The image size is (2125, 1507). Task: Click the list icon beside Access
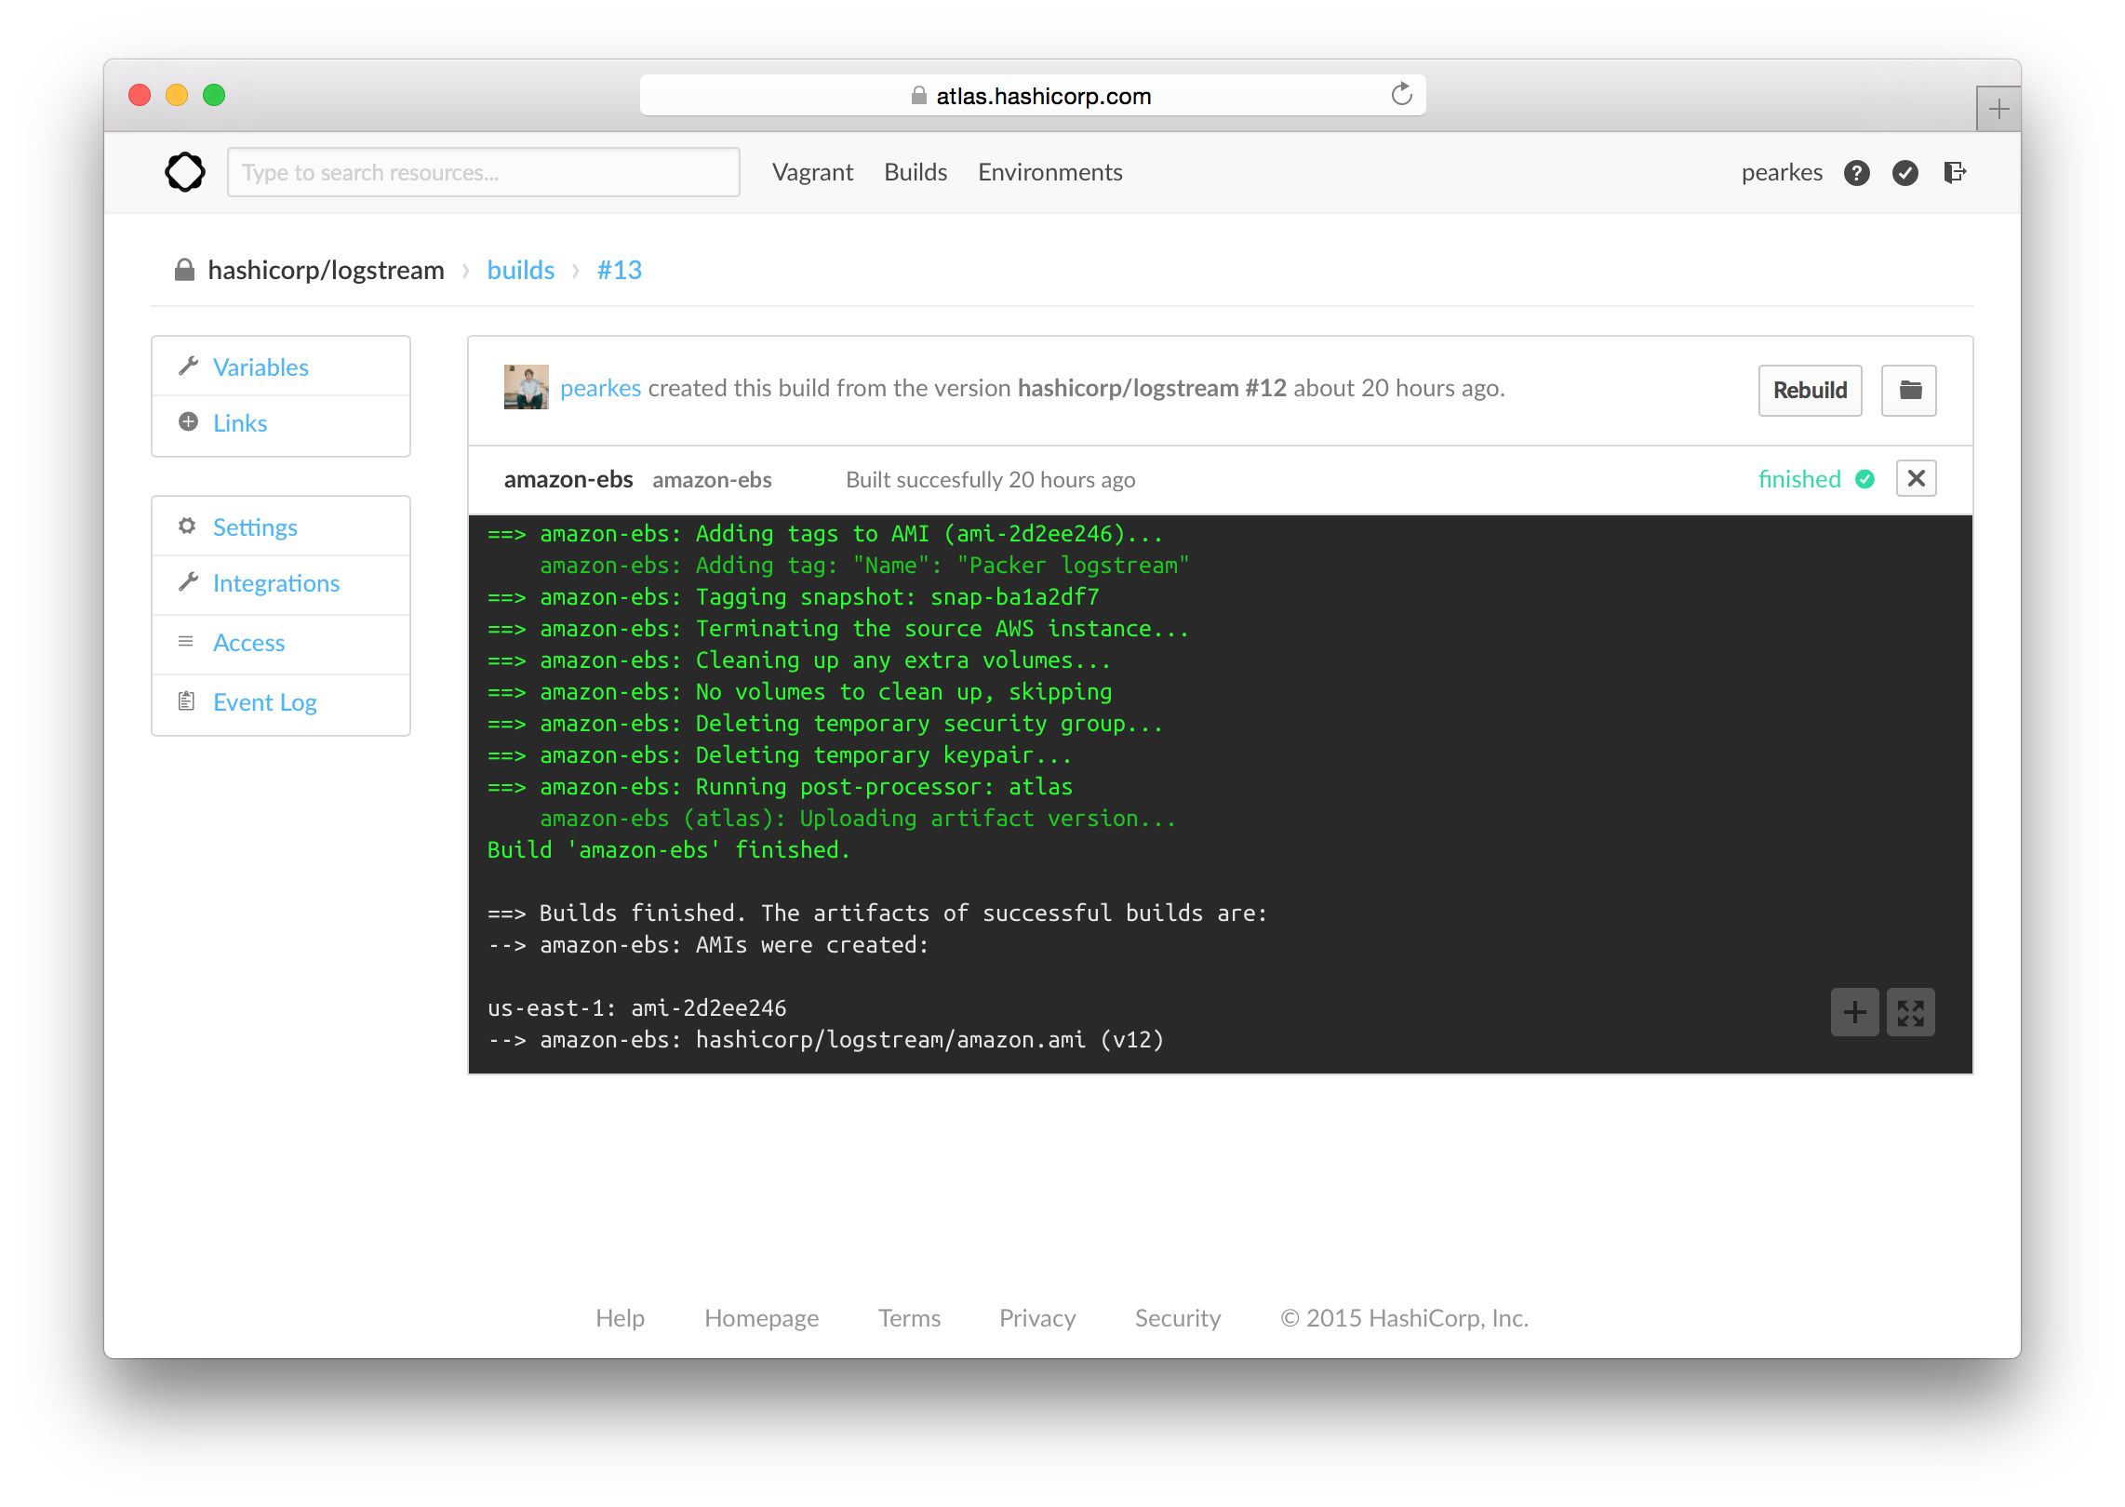[186, 641]
